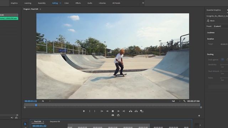Screen dimensions: 228x128
Task: Click right zoom handle of monitor scrollbar
Action: (x=201, y=107)
